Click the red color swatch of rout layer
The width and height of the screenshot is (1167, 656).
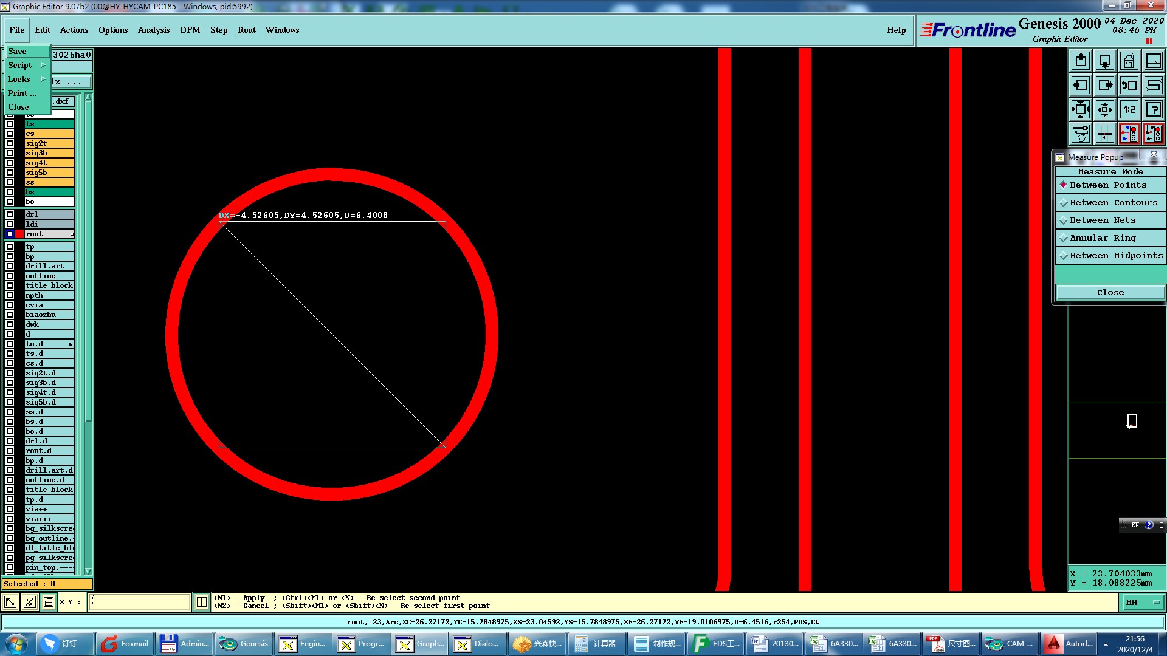(19, 234)
